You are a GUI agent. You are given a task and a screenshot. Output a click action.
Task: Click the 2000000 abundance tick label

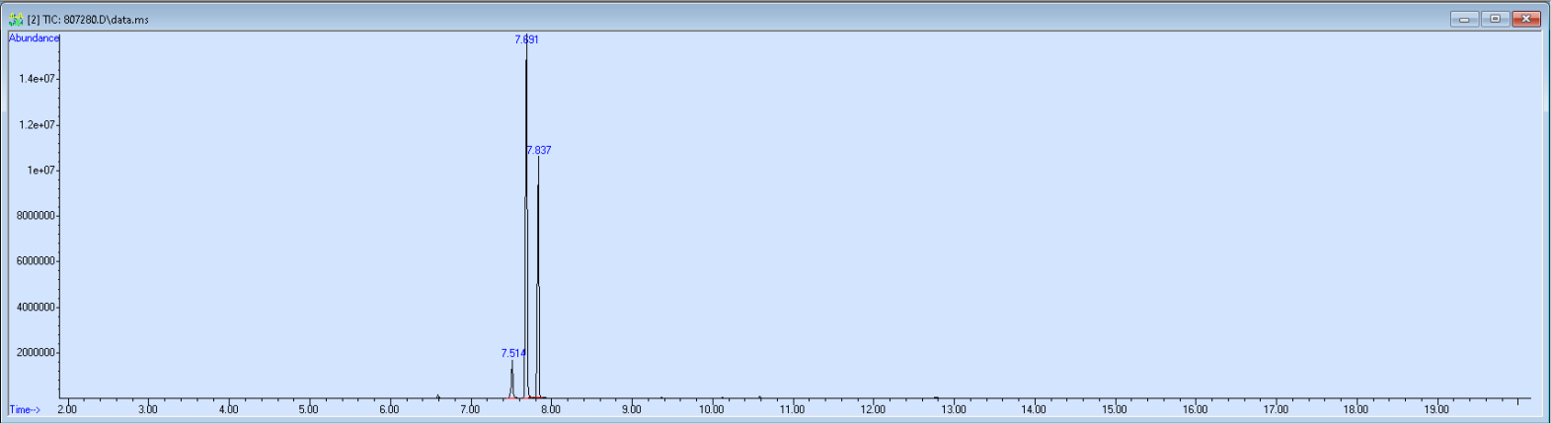(37, 353)
